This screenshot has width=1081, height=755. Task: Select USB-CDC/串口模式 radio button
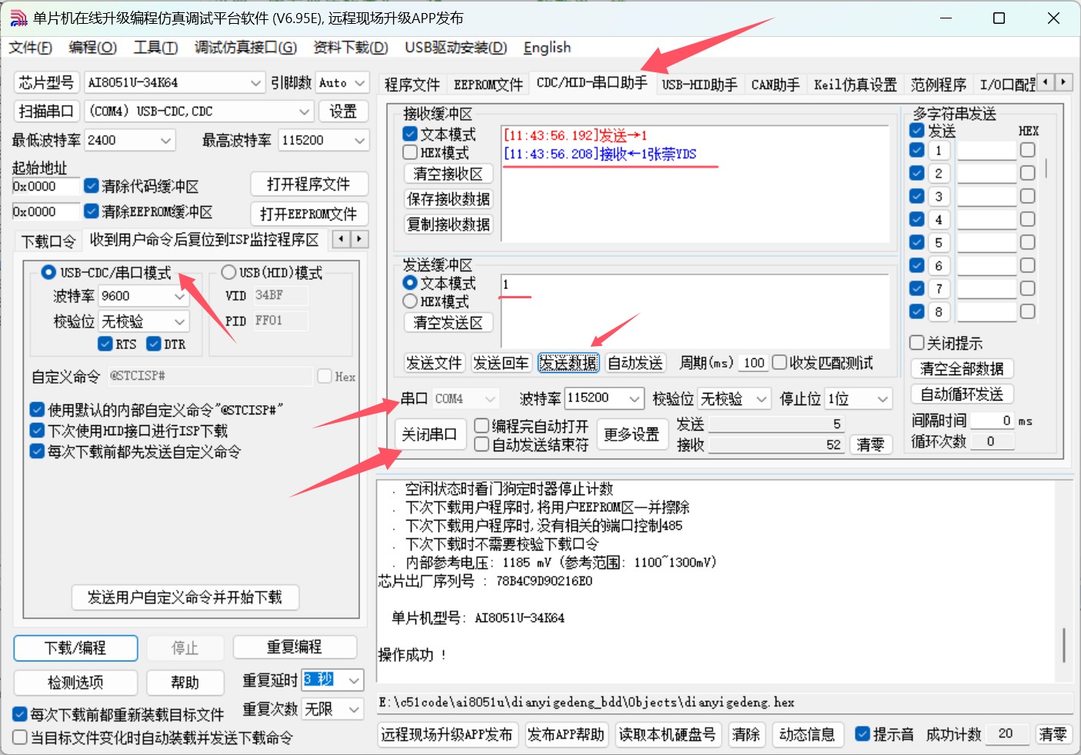[48, 272]
